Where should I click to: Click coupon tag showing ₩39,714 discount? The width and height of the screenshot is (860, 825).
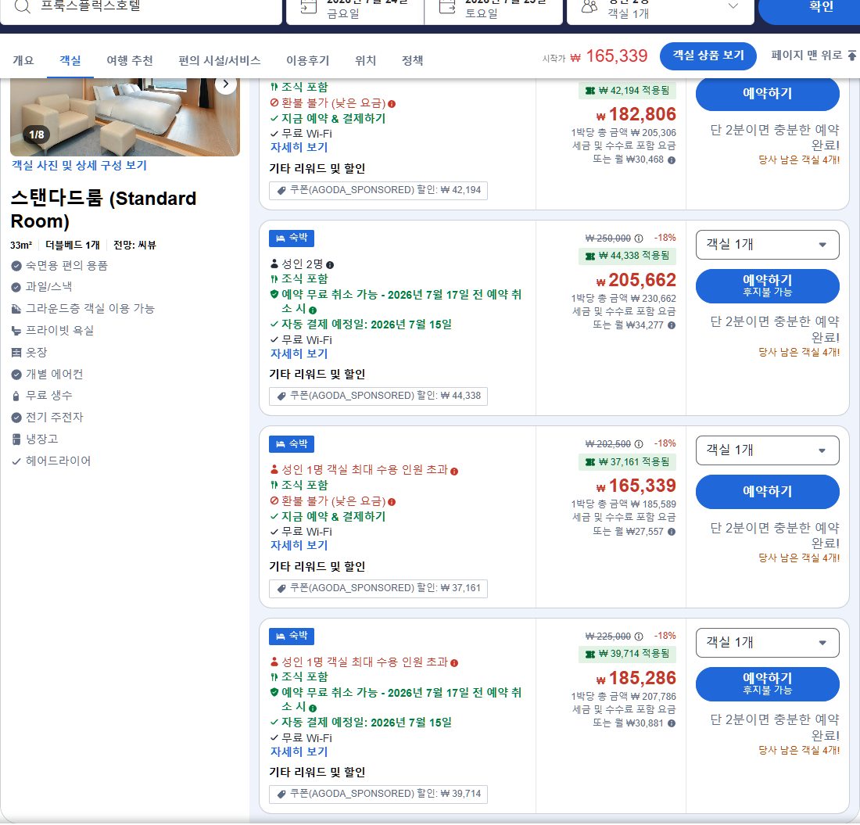(378, 795)
